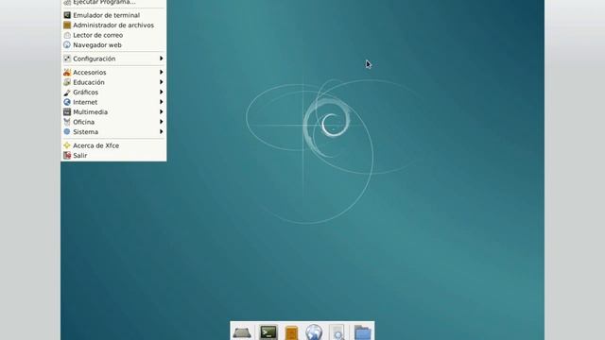Open Emulador de terminal from the menu
Screen dimensions: 605x340
tap(113, 15)
